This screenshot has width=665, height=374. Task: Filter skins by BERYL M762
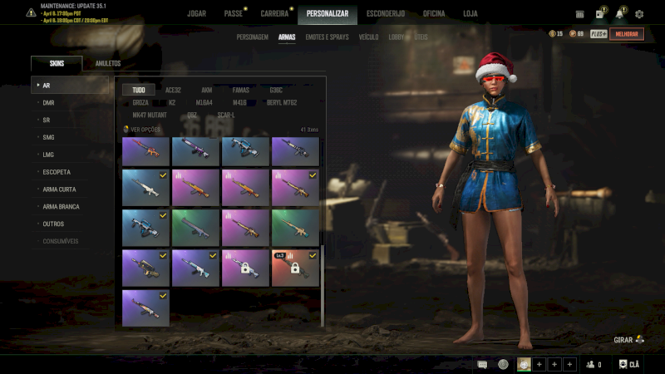[x=282, y=102]
